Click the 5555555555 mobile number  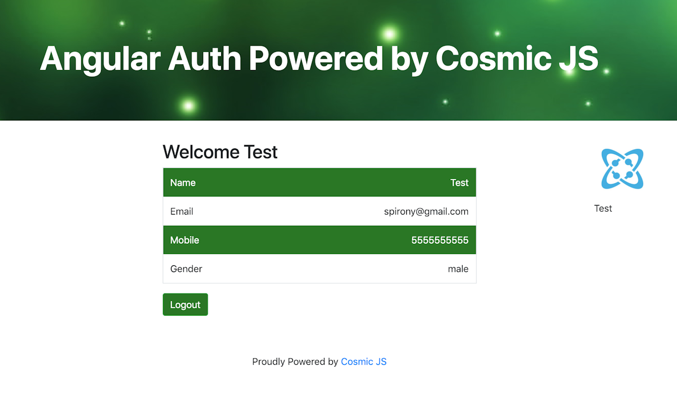tap(439, 241)
